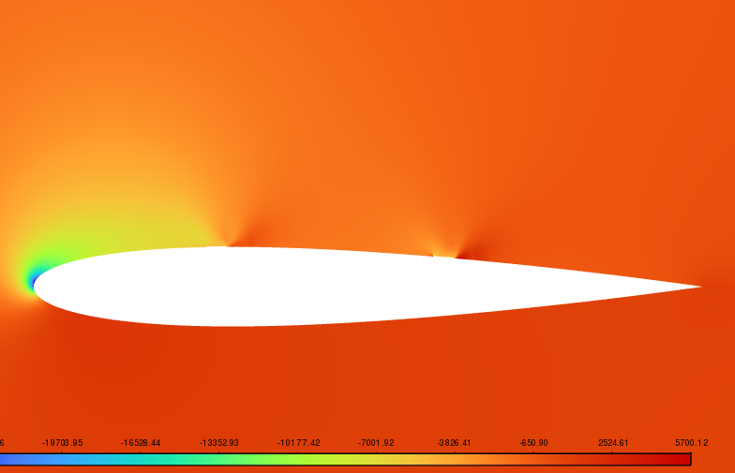Select the -19703.95 legend label
The image size is (735, 473).
[62, 442]
